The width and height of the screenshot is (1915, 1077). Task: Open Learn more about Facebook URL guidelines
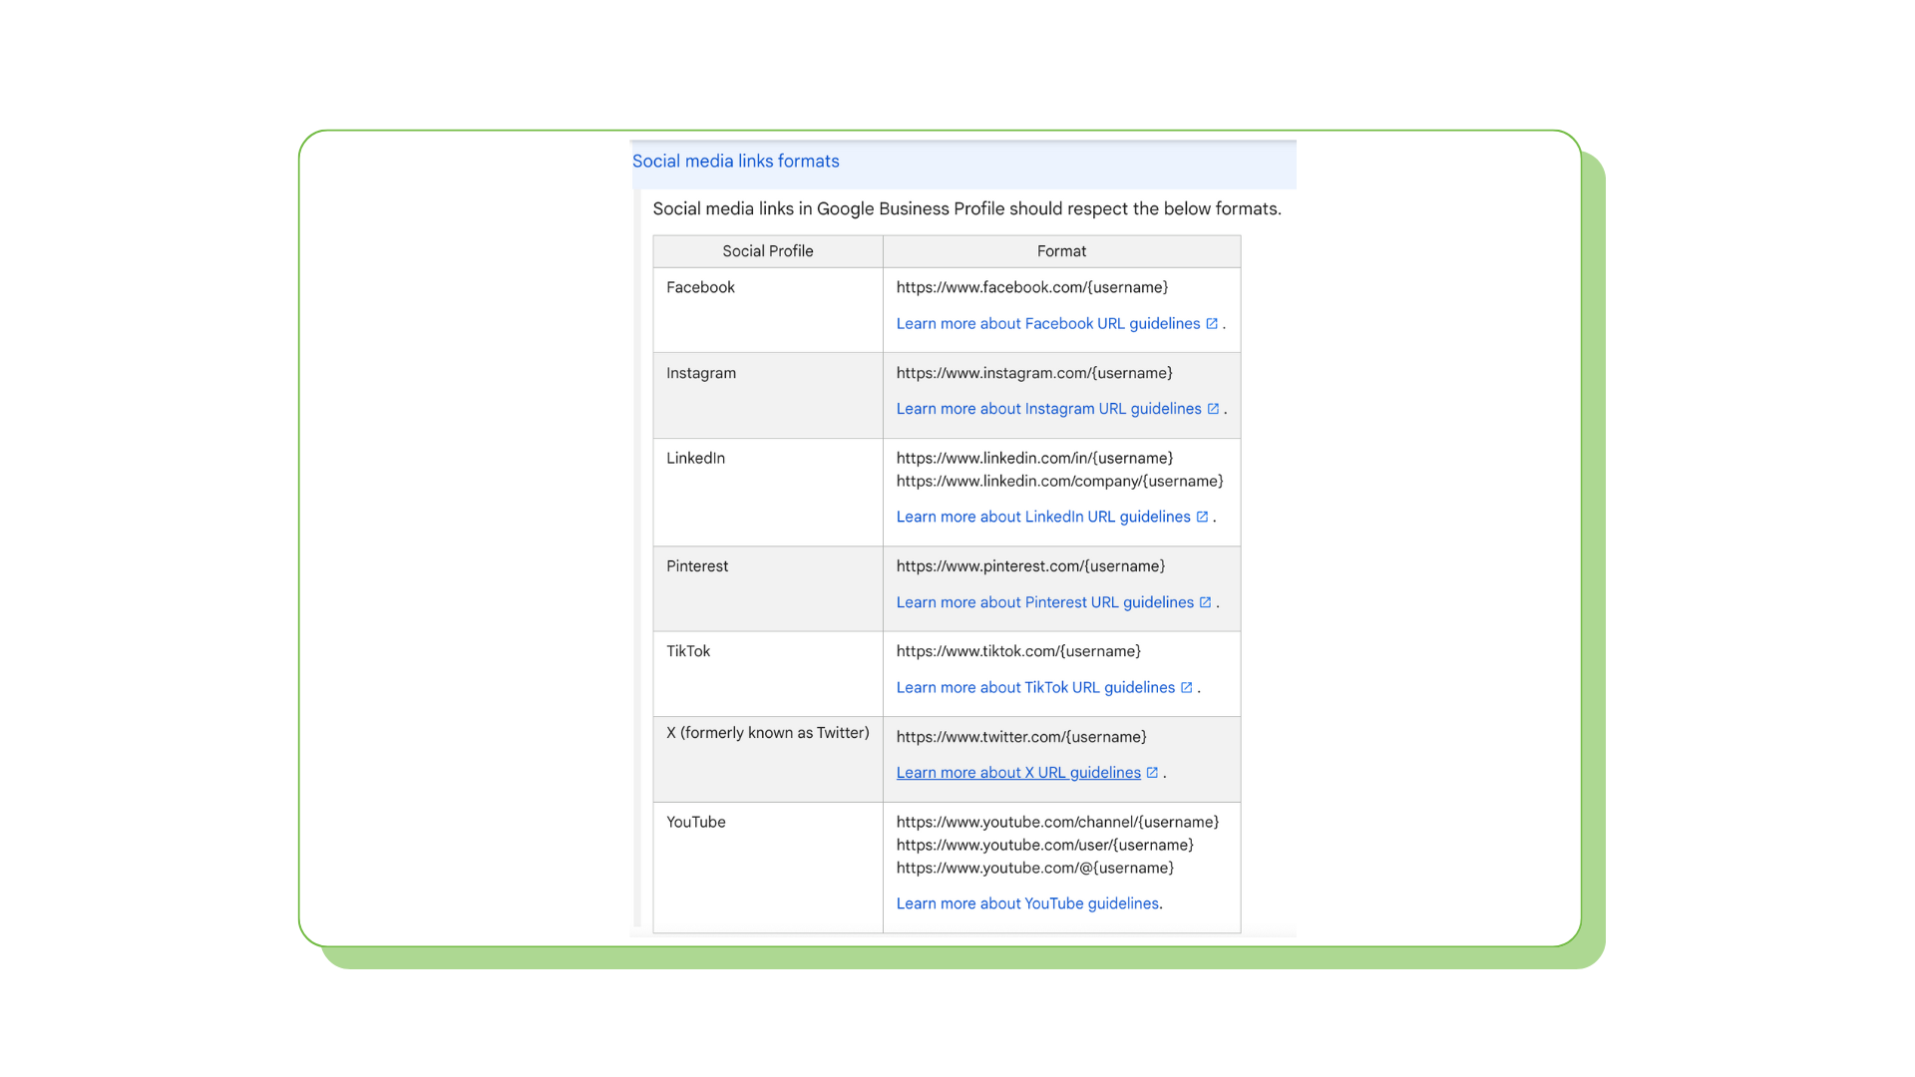click(x=1048, y=324)
